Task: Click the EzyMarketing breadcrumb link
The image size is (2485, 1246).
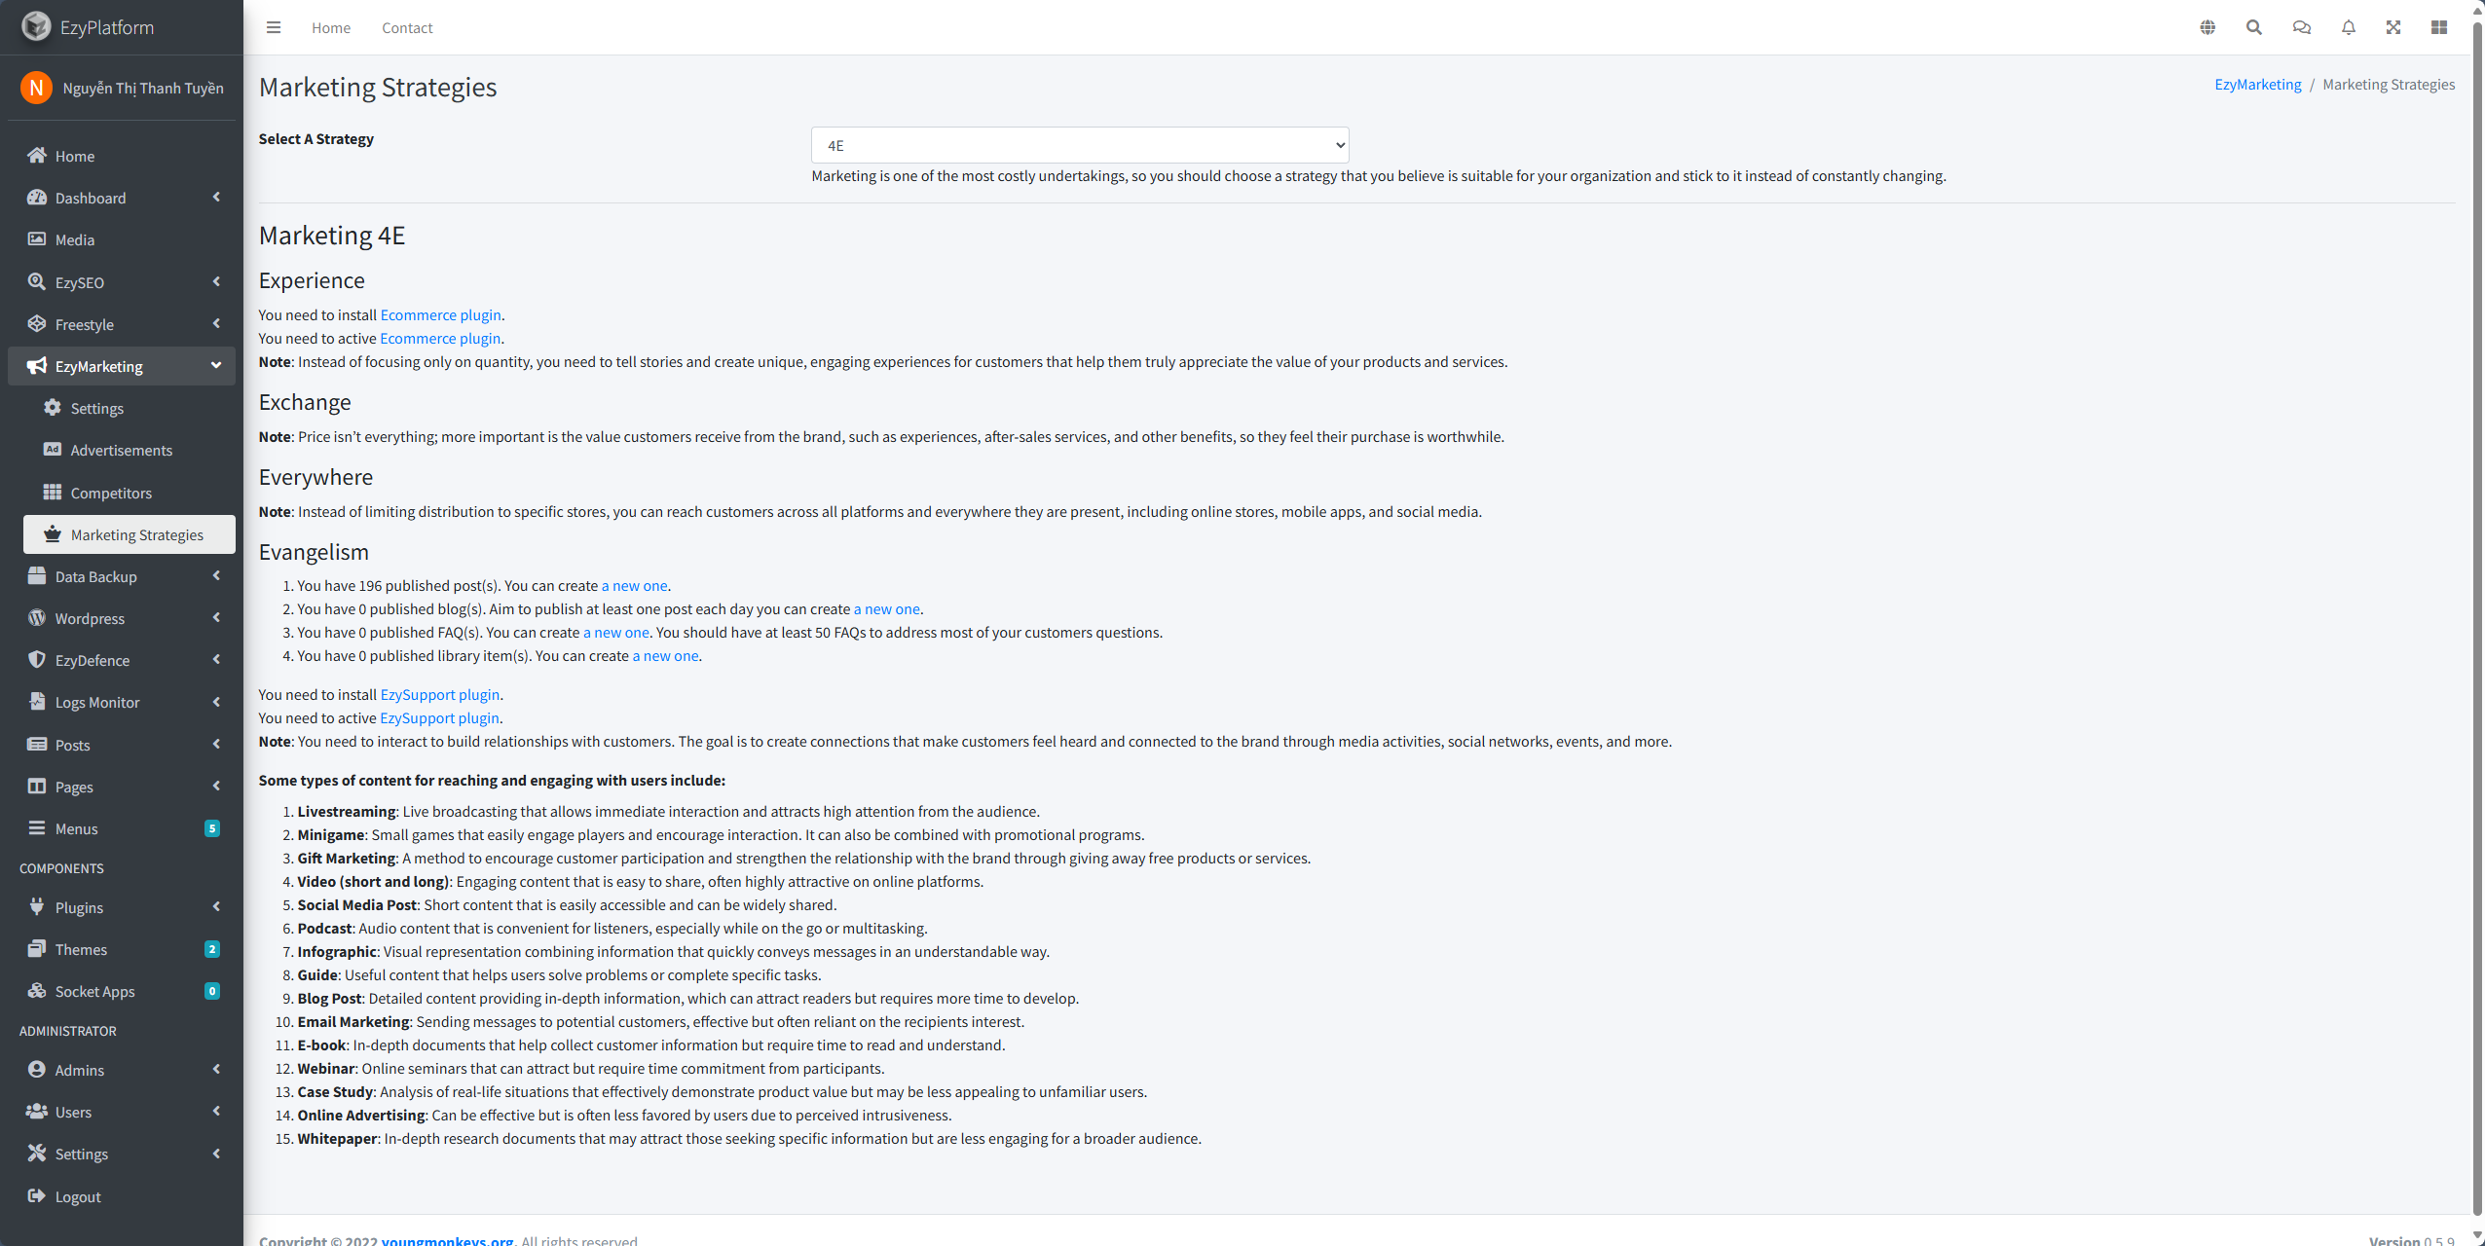Action: [x=2257, y=85]
